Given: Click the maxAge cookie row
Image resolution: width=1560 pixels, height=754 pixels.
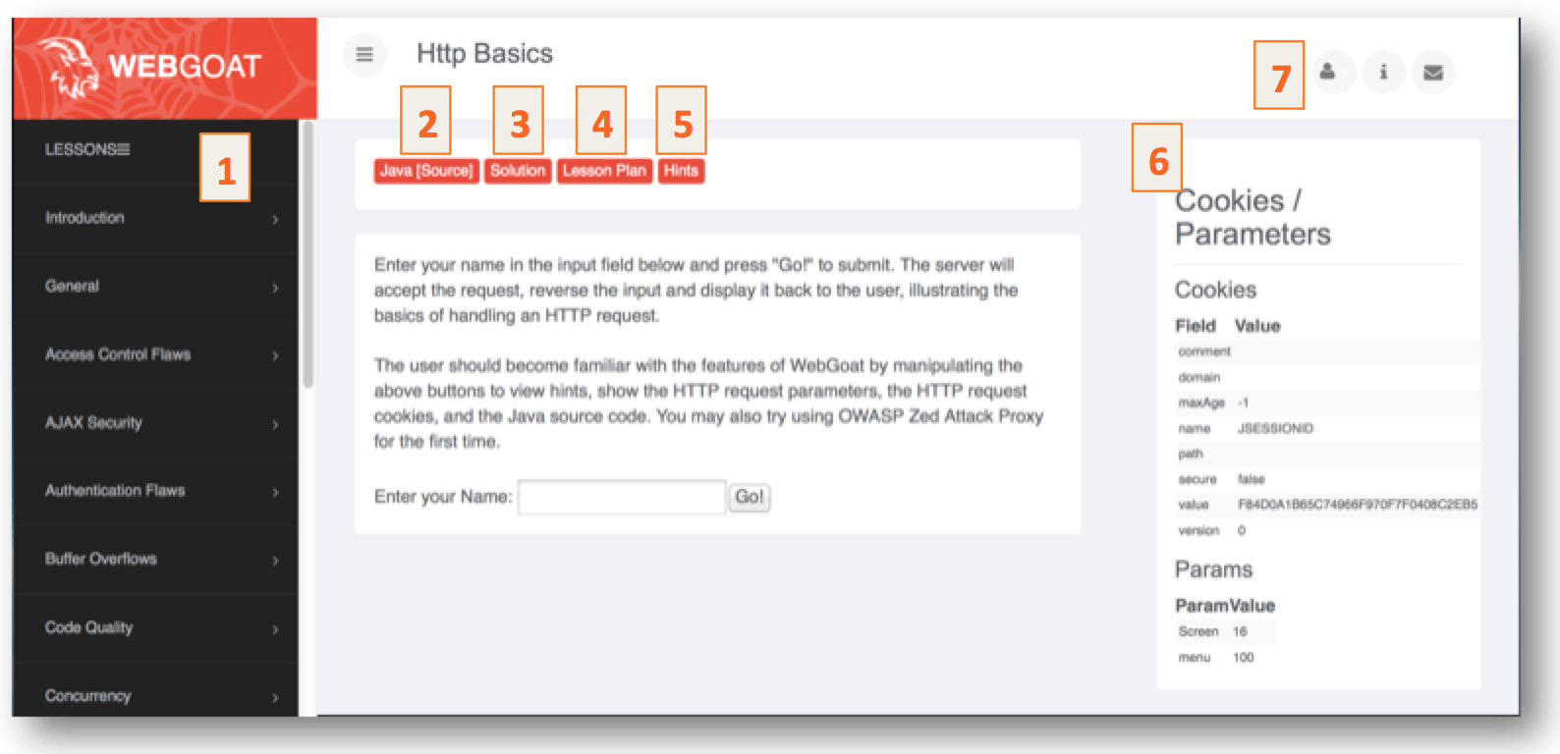Looking at the screenshot, I should click(1327, 403).
